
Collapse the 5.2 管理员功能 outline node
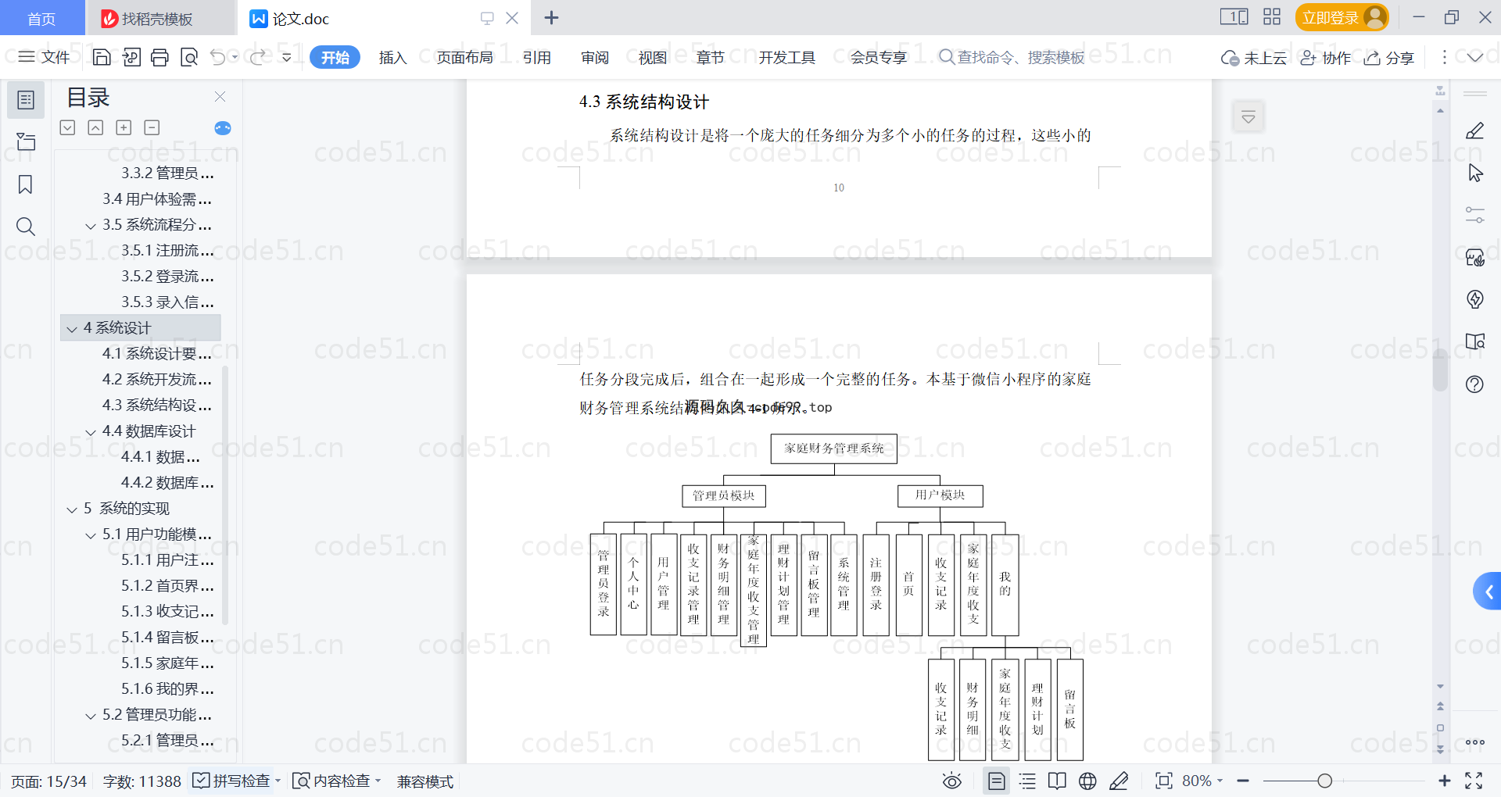pos(91,716)
